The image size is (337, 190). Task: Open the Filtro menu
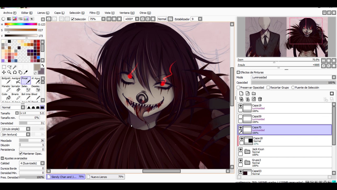(94, 13)
